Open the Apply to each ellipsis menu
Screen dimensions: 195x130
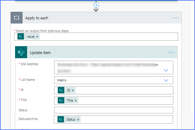pos(176,18)
